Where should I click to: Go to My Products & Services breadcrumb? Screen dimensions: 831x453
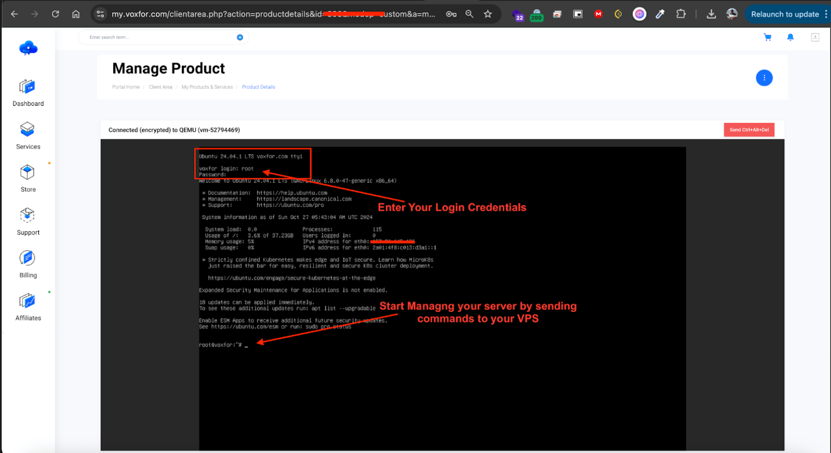click(x=207, y=87)
